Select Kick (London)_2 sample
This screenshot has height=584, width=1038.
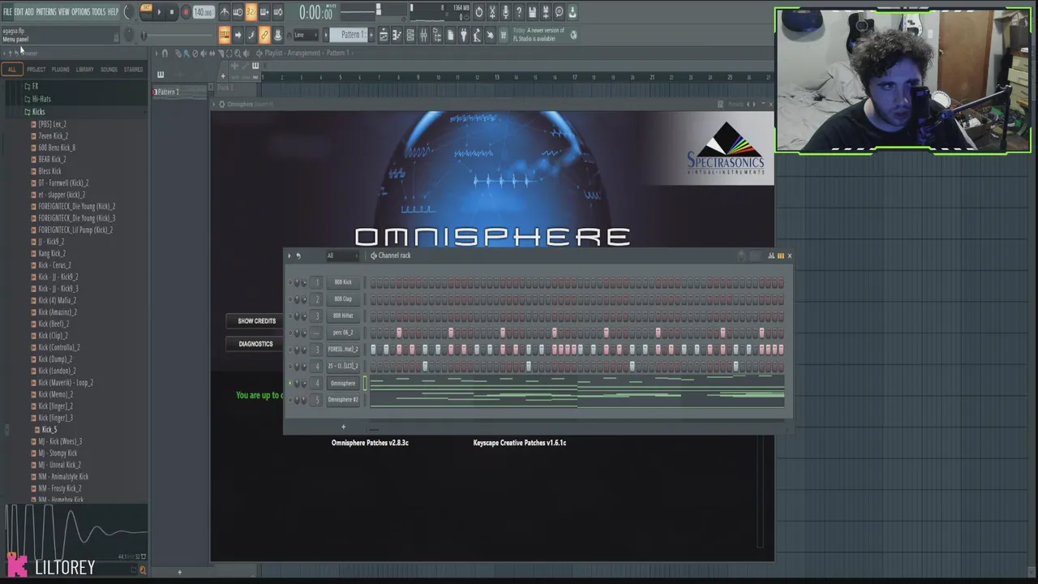click(x=57, y=371)
